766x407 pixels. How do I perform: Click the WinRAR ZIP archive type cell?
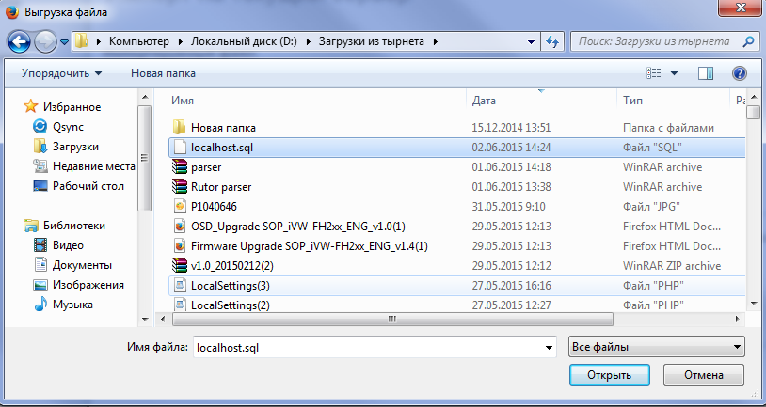pos(672,266)
